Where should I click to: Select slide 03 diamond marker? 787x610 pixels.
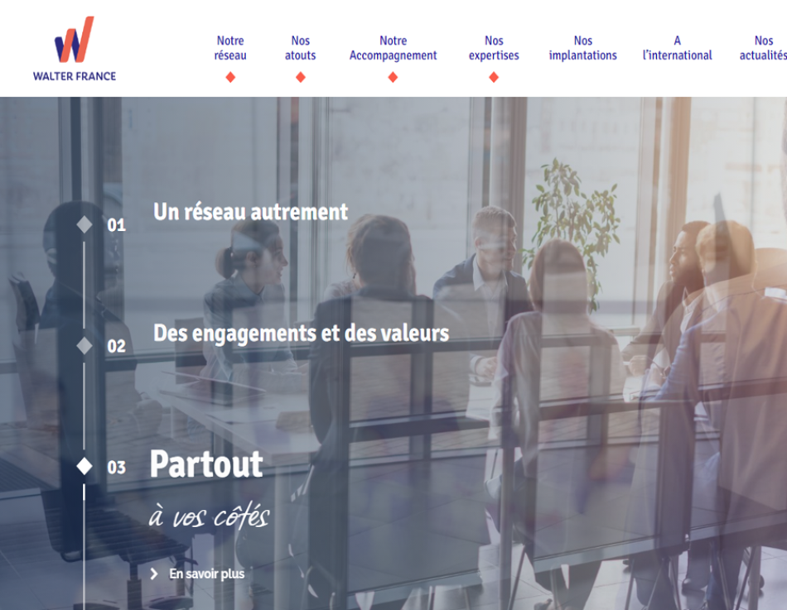click(84, 466)
